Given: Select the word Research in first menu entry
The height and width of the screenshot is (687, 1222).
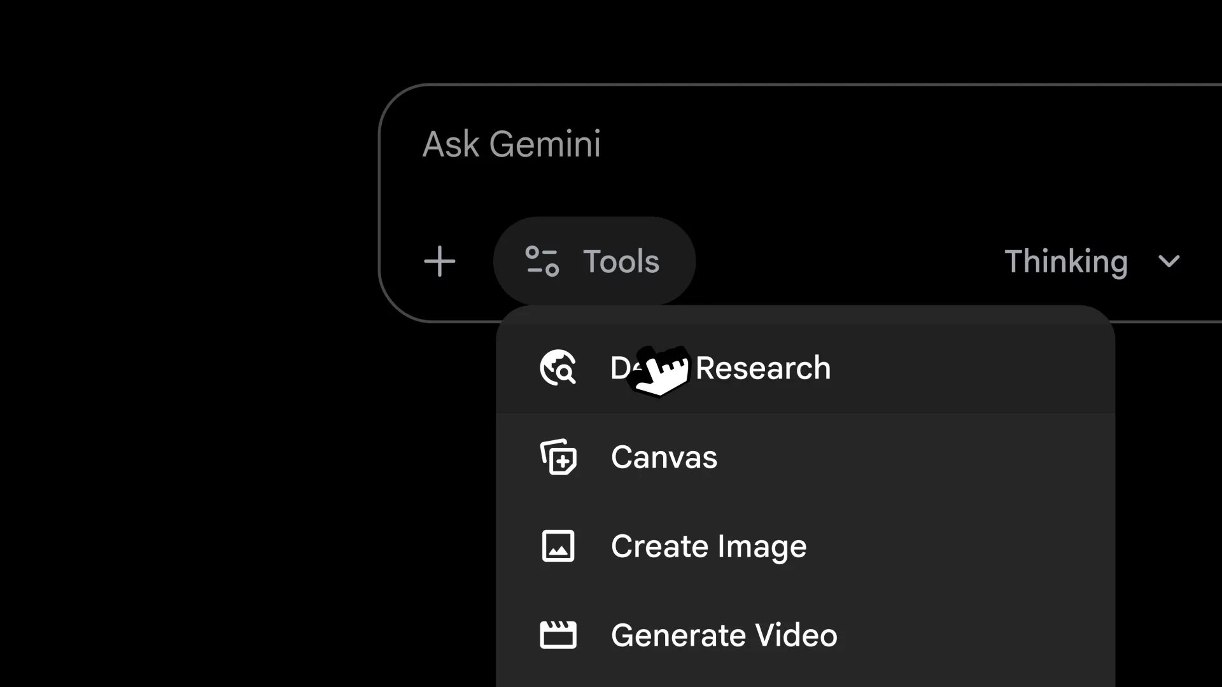Looking at the screenshot, I should 763,368.
